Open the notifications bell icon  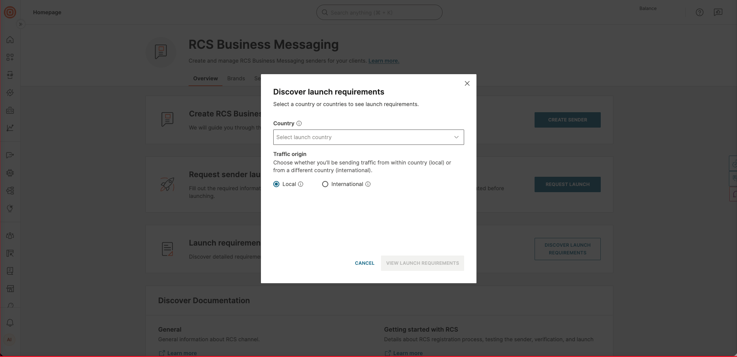pyautogui.click(x=10, y=323)
